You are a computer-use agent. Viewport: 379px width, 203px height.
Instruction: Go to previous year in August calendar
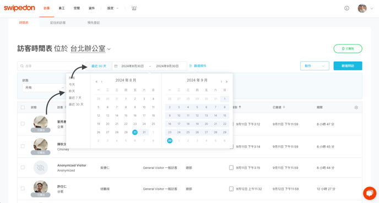tap(96, 81)
